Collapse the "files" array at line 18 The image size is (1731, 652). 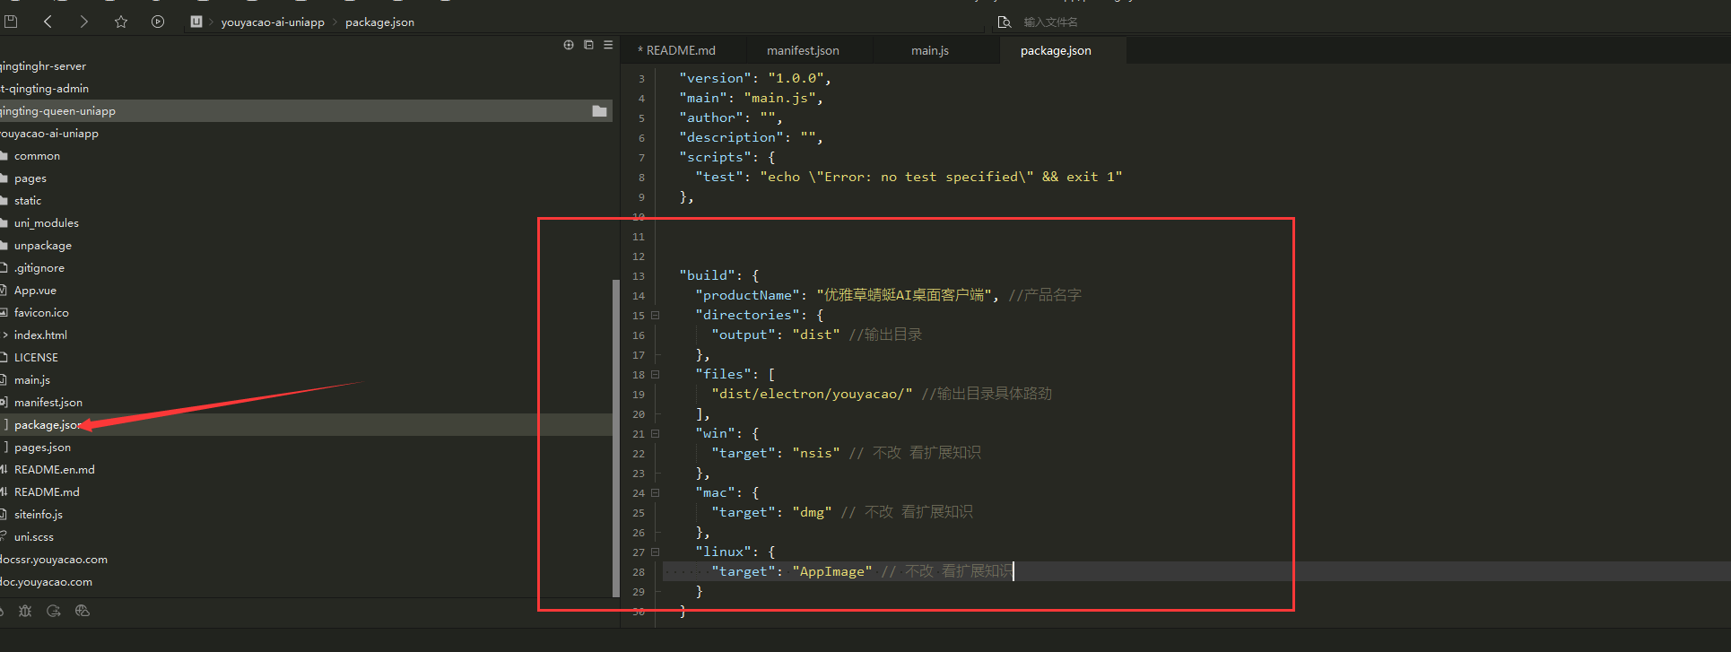[656, 375]
